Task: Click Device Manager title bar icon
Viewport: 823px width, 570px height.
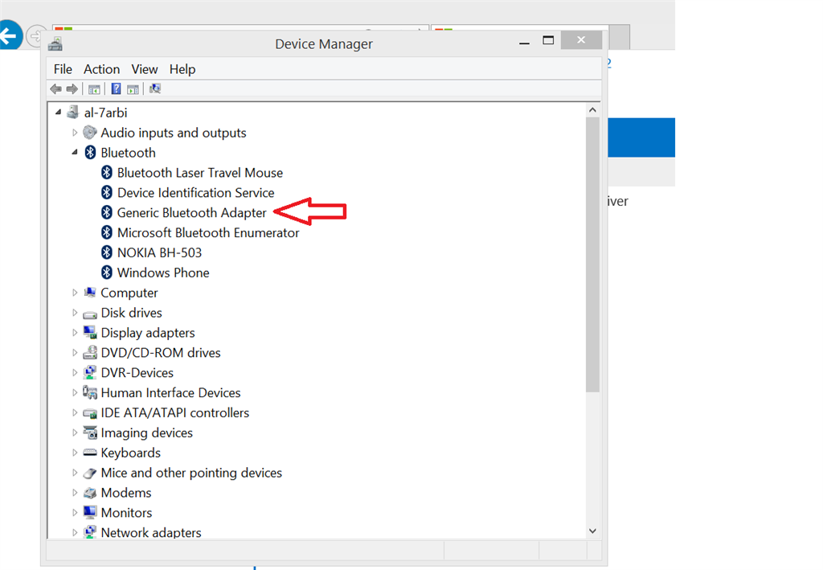Action: pos(55,44)
